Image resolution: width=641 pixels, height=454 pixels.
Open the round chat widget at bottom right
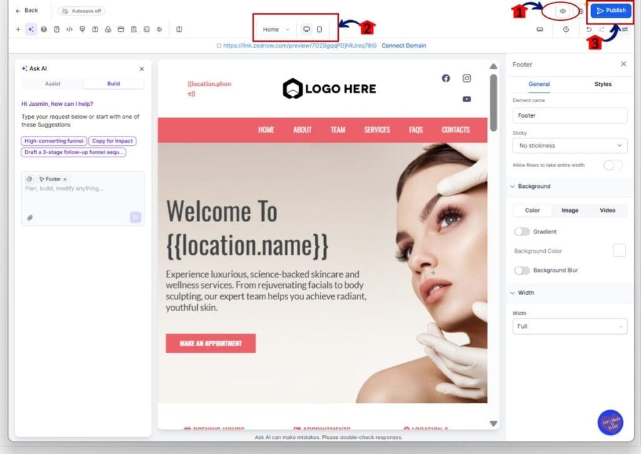coord(610,423)
